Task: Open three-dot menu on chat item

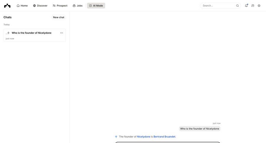Action: (61, 33)
